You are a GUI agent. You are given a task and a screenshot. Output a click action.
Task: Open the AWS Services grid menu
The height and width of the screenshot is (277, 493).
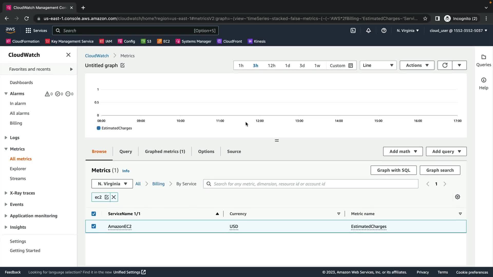coord(28,31)
